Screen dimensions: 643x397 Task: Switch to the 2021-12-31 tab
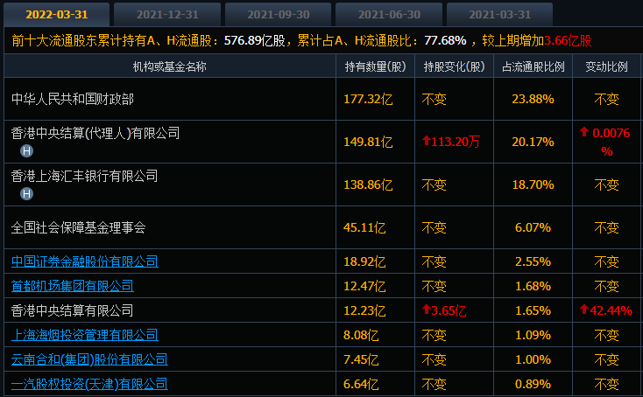click(167, 14)
